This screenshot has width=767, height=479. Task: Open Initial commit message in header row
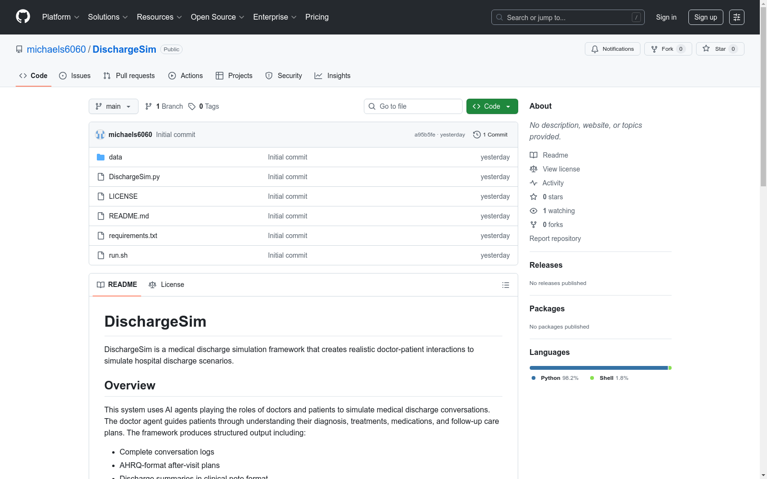click(175, 135)
